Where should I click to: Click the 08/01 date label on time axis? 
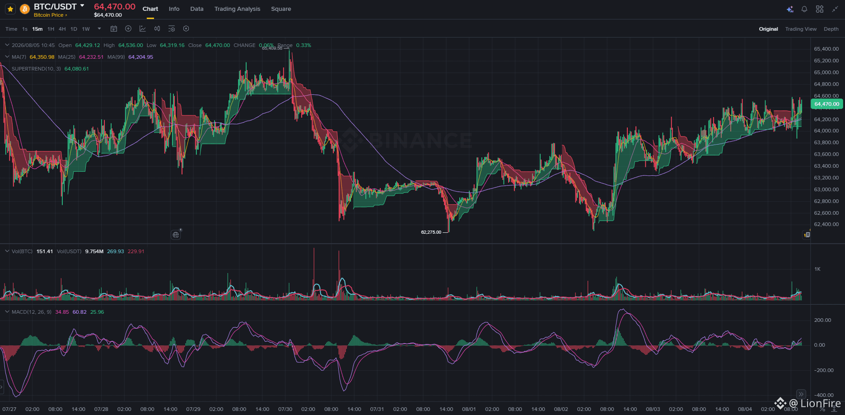469,409
